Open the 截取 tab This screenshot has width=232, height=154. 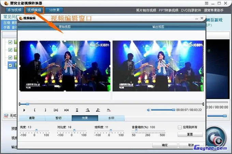tap(32, 118)
